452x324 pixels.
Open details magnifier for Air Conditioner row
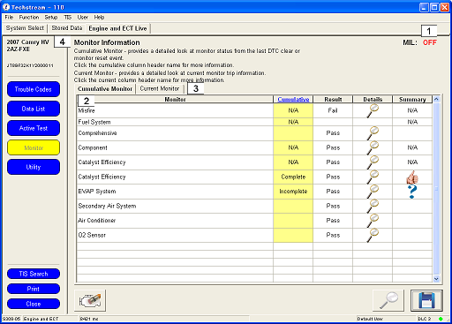pos(373,221)
